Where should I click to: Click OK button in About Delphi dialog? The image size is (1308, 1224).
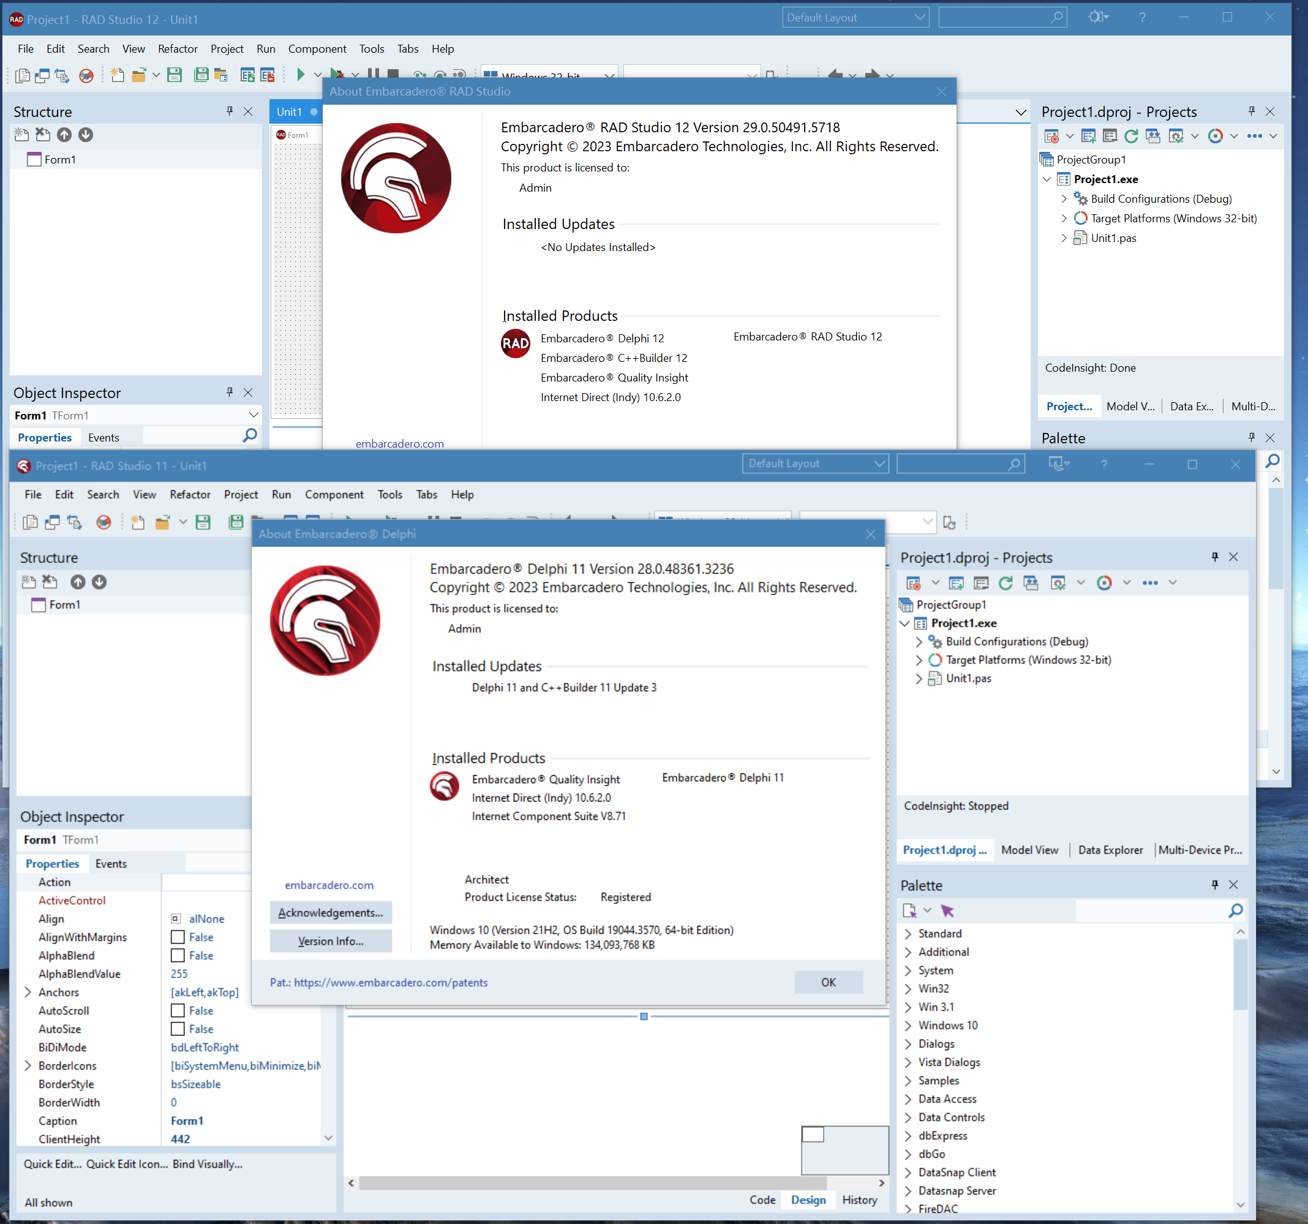click(829, 983)
